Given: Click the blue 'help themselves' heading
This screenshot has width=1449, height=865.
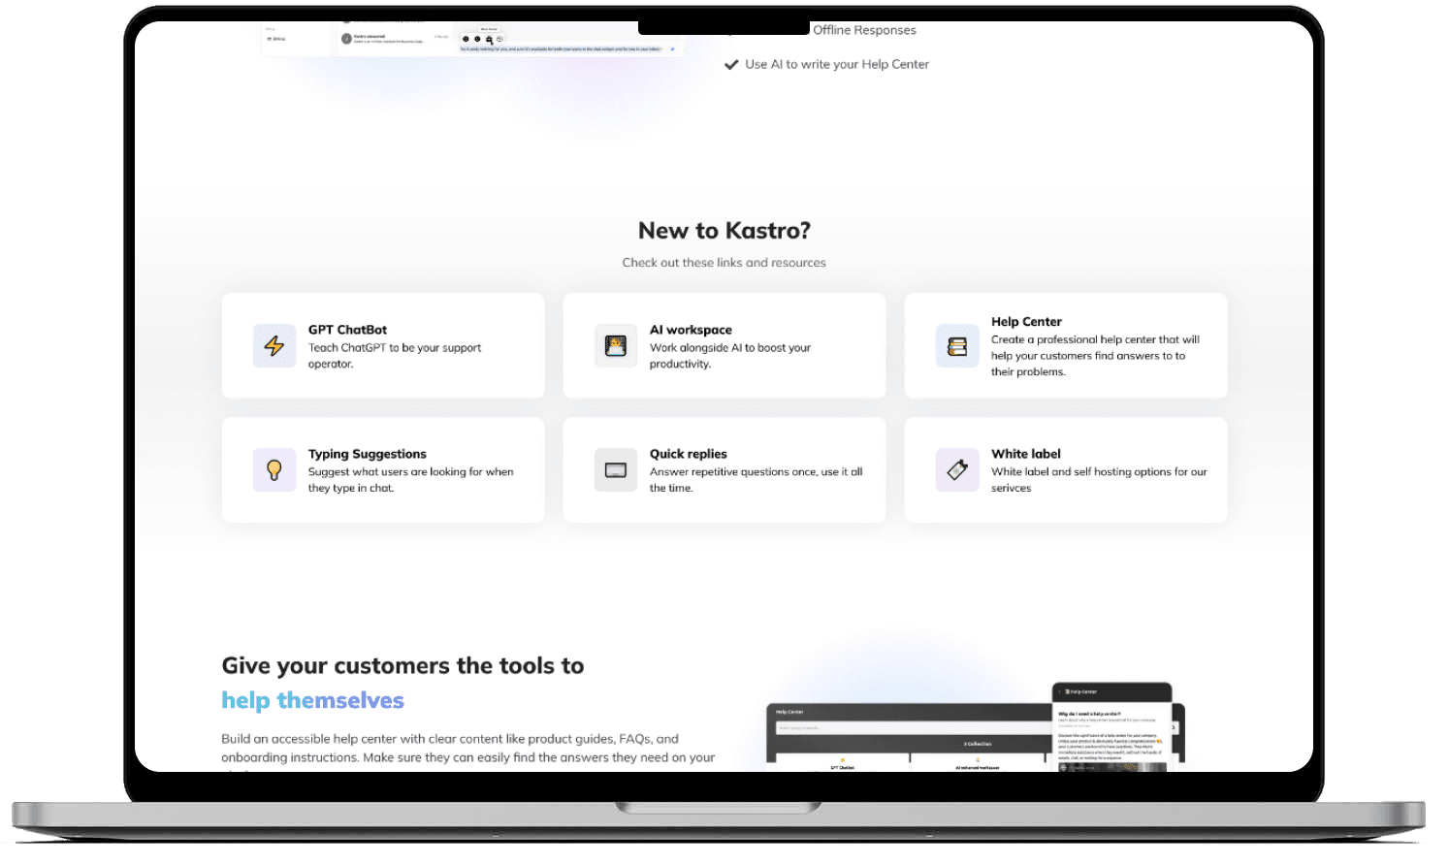Looking at the screenshot, I should click(312, 700).
